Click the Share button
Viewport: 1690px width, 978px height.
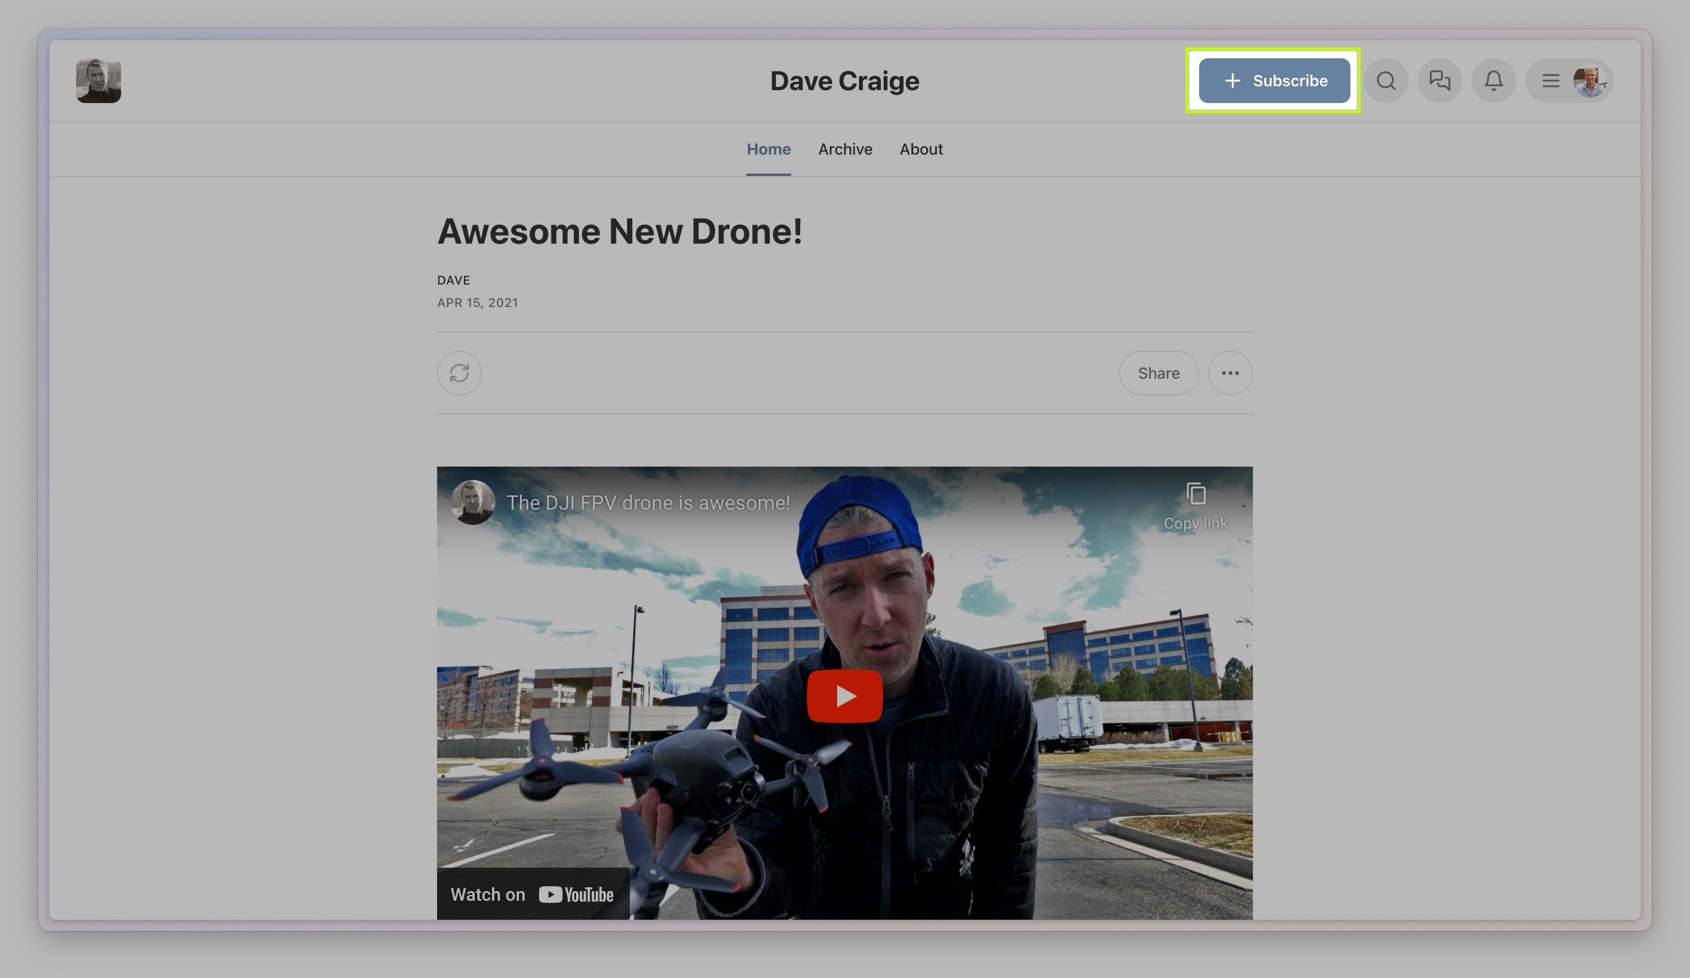1158,374
